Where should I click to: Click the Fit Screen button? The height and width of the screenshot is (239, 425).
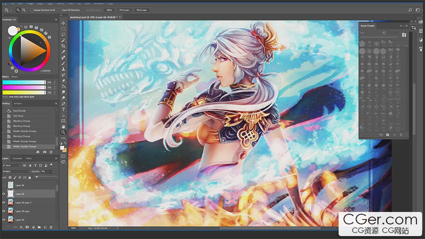pyautogui.click(x=125, y=10)
